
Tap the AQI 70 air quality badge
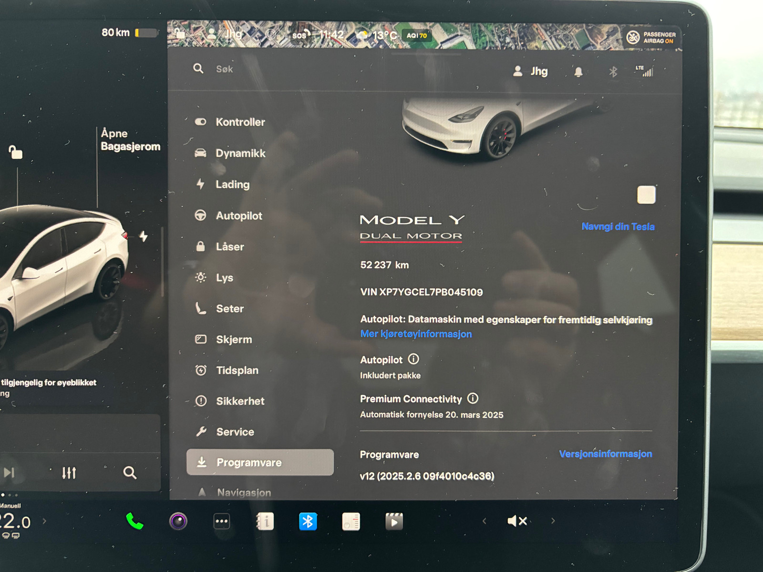[417, 35]
